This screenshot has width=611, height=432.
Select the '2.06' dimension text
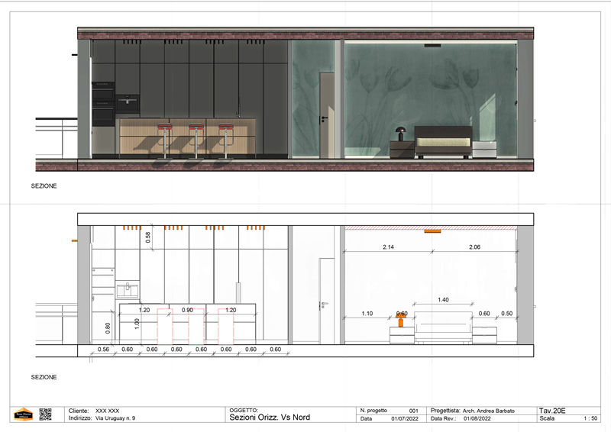474,247
